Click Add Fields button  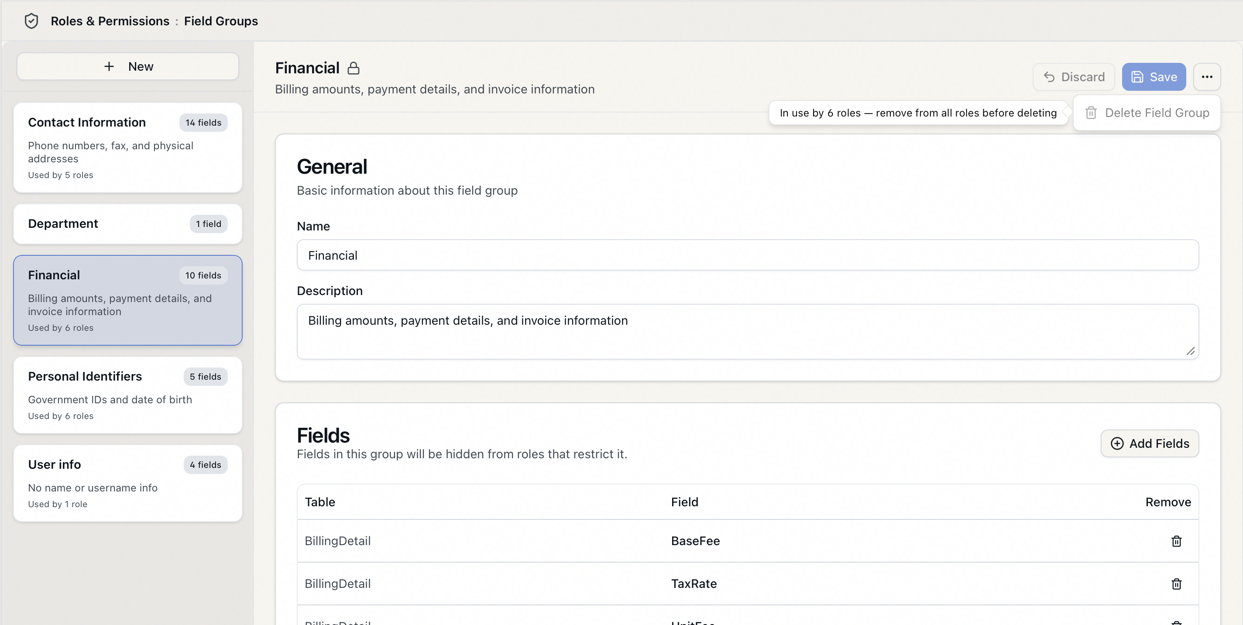(1150, 443)
